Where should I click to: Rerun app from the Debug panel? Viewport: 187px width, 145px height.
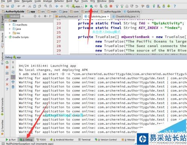(x=7, y=62)
